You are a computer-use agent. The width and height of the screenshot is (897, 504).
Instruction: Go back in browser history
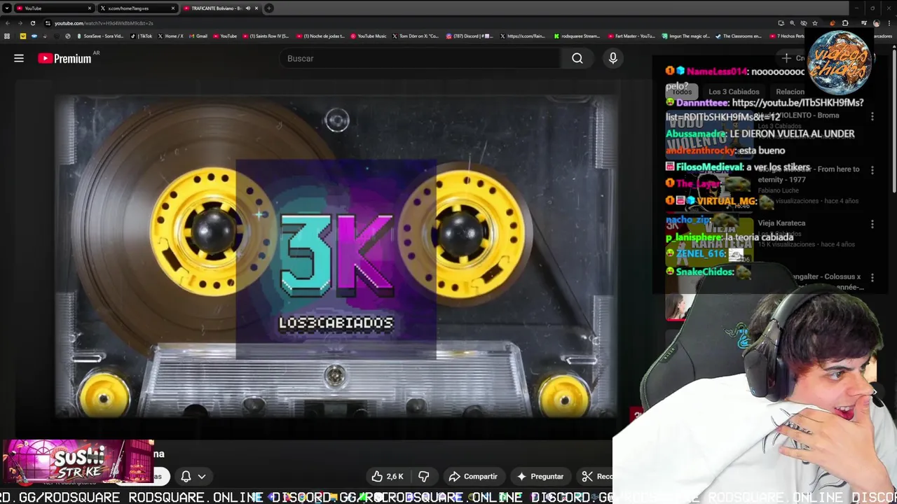(x=7, y=23)
